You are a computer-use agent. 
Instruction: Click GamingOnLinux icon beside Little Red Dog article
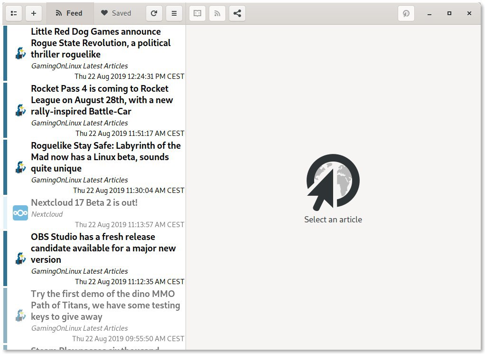20,53
